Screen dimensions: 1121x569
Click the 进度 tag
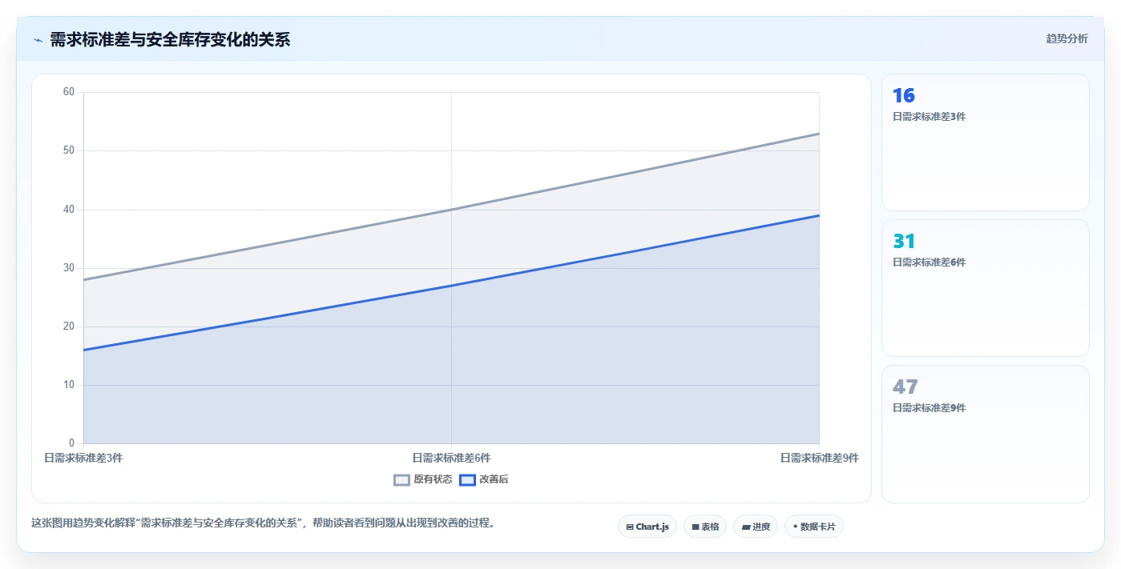[x=756, y=527]
